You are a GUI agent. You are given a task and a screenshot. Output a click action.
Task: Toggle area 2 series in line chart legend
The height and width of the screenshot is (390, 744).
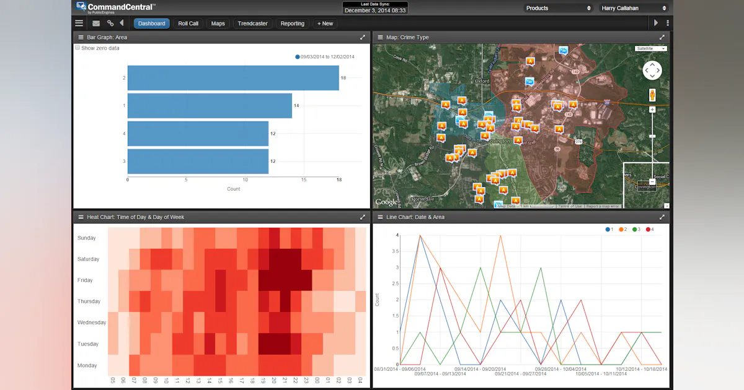(622, 229)
